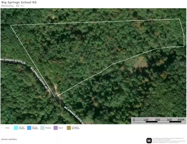
Task: Click the purple Special legend swatch
Action: coord(56,128)
